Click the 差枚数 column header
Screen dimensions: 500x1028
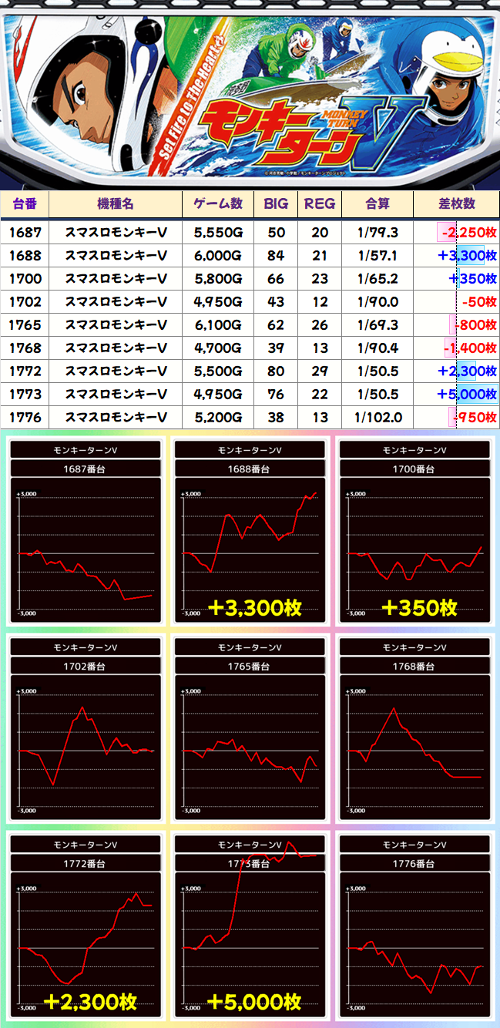click(x=456, y=203)
